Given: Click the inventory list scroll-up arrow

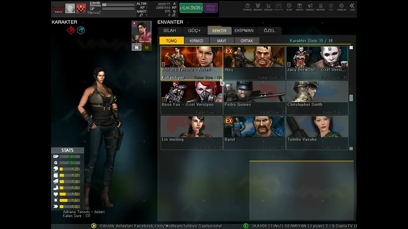Looking at the screenshot, I should (x=351, y=48).
